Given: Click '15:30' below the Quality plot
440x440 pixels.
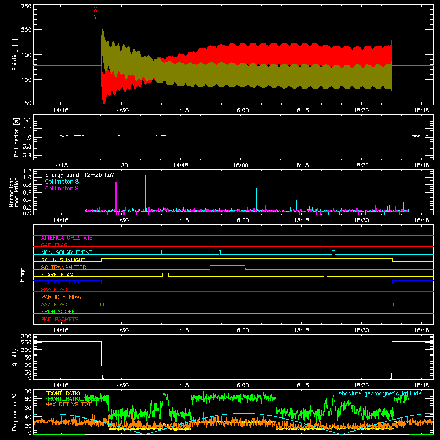Looking at the screenshot, I should pos(361,386).
